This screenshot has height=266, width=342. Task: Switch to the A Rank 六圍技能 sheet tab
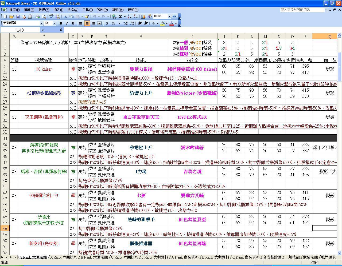click(x=64, y=257)
